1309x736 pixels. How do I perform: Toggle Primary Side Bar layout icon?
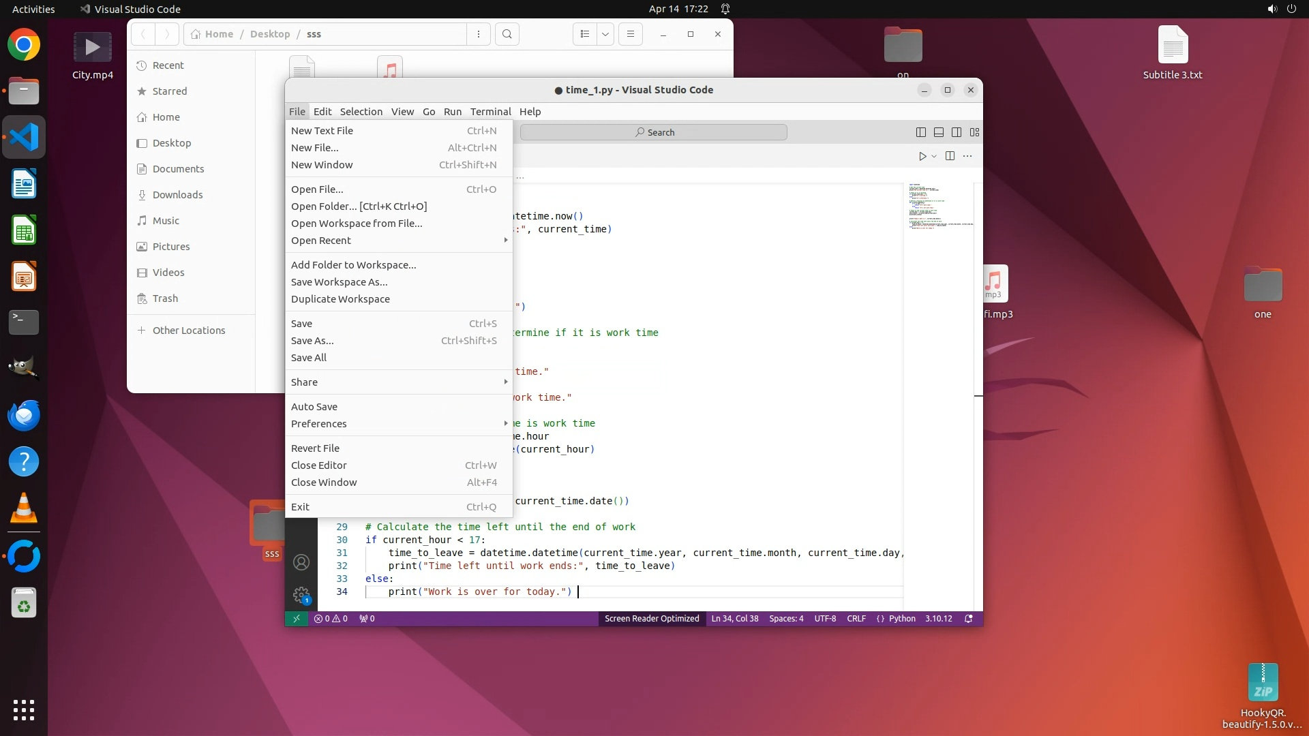point(920,132)
